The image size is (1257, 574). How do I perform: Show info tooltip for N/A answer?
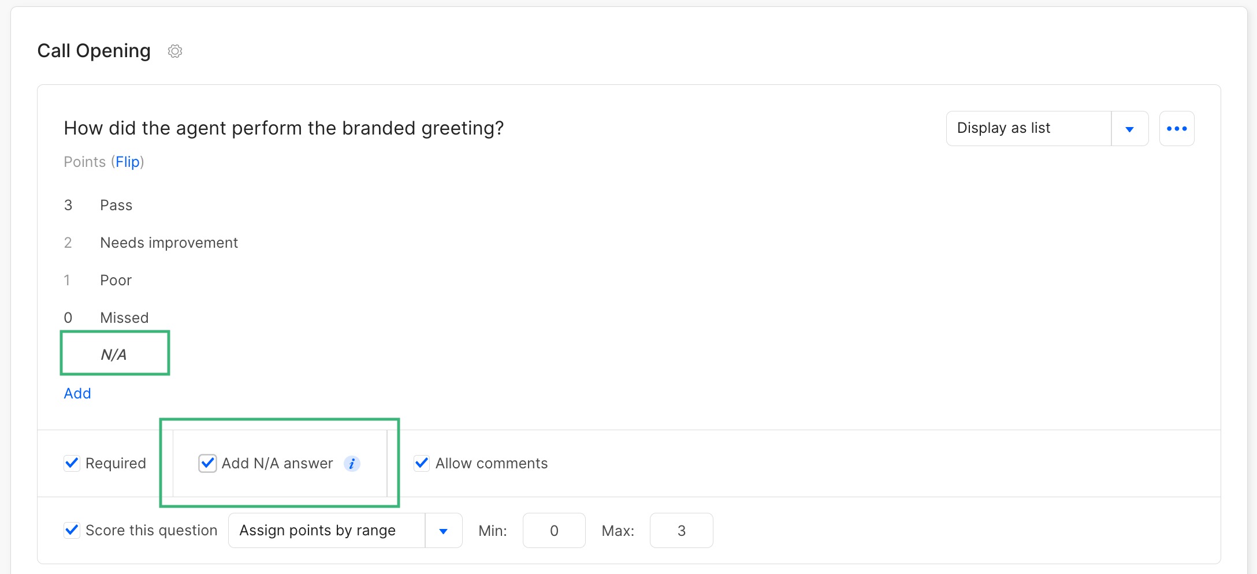click(352, 464)
